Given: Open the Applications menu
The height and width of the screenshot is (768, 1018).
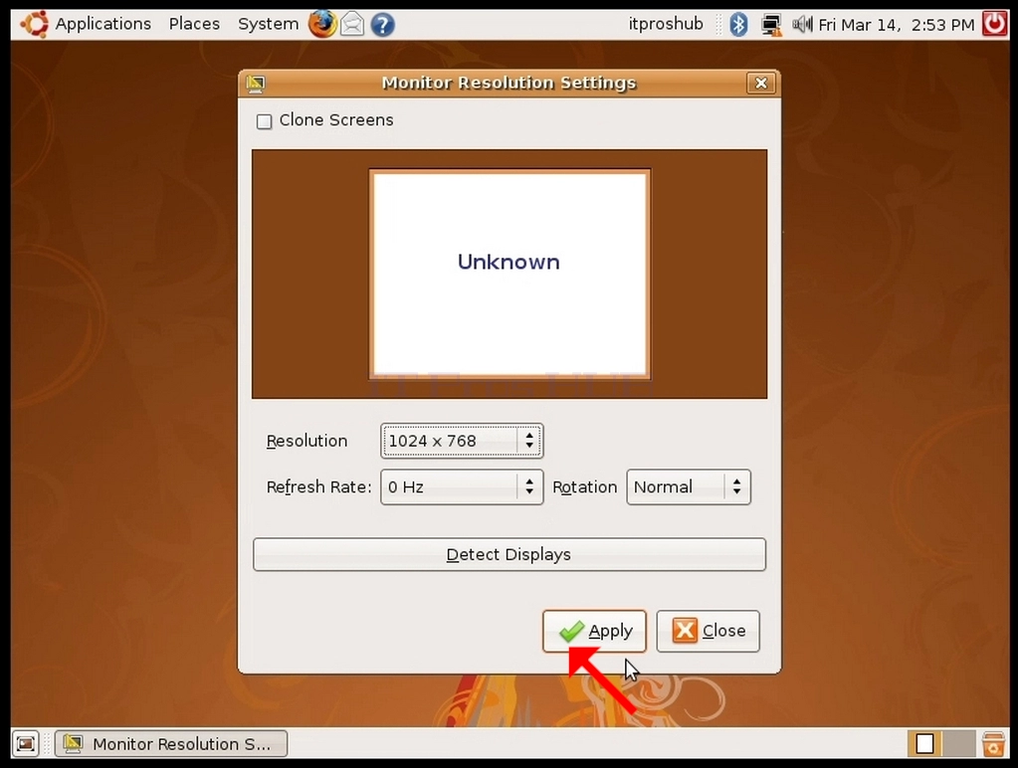Looking at the screenshot, I should pyautogui.click(x=102, y=24).
